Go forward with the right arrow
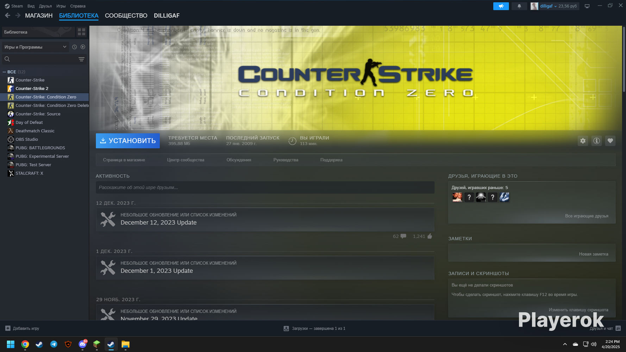This screenshot has width=626, height=352. tap(18, 15)
